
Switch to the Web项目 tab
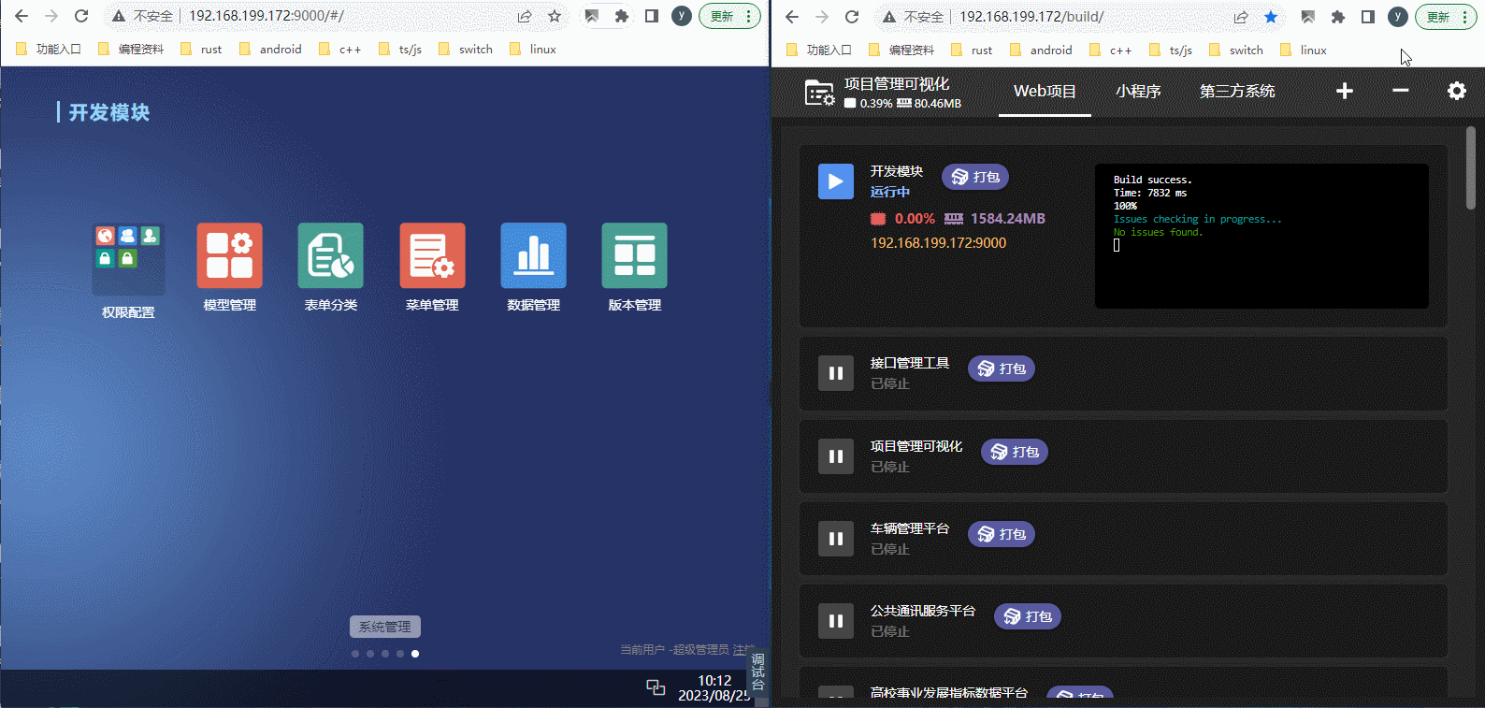tap(1045, 91)
